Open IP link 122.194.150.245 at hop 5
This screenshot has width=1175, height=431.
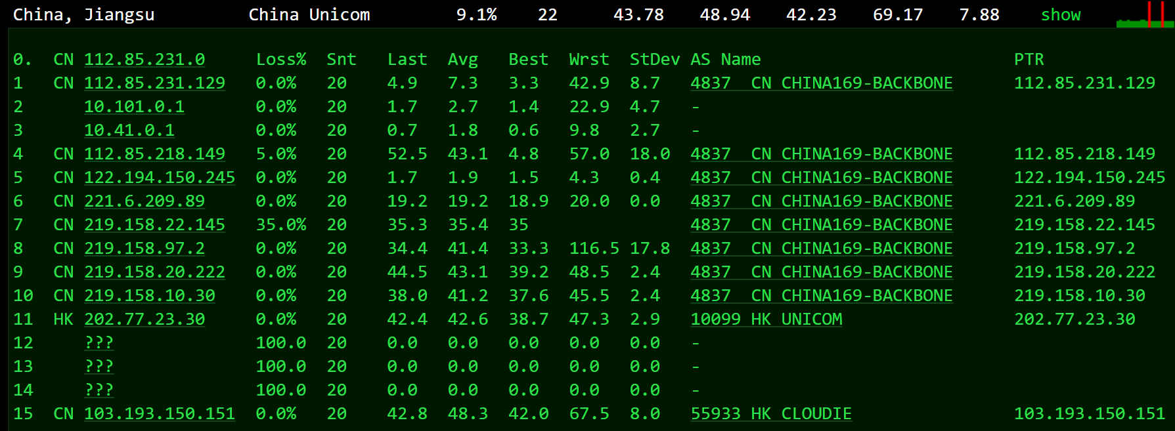point(160,178)
